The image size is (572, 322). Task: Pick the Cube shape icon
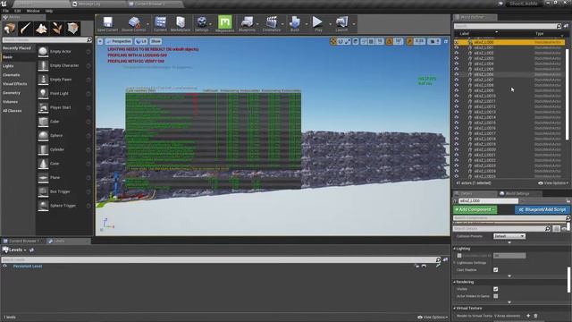pyautogui.click(x=43, y=122)
